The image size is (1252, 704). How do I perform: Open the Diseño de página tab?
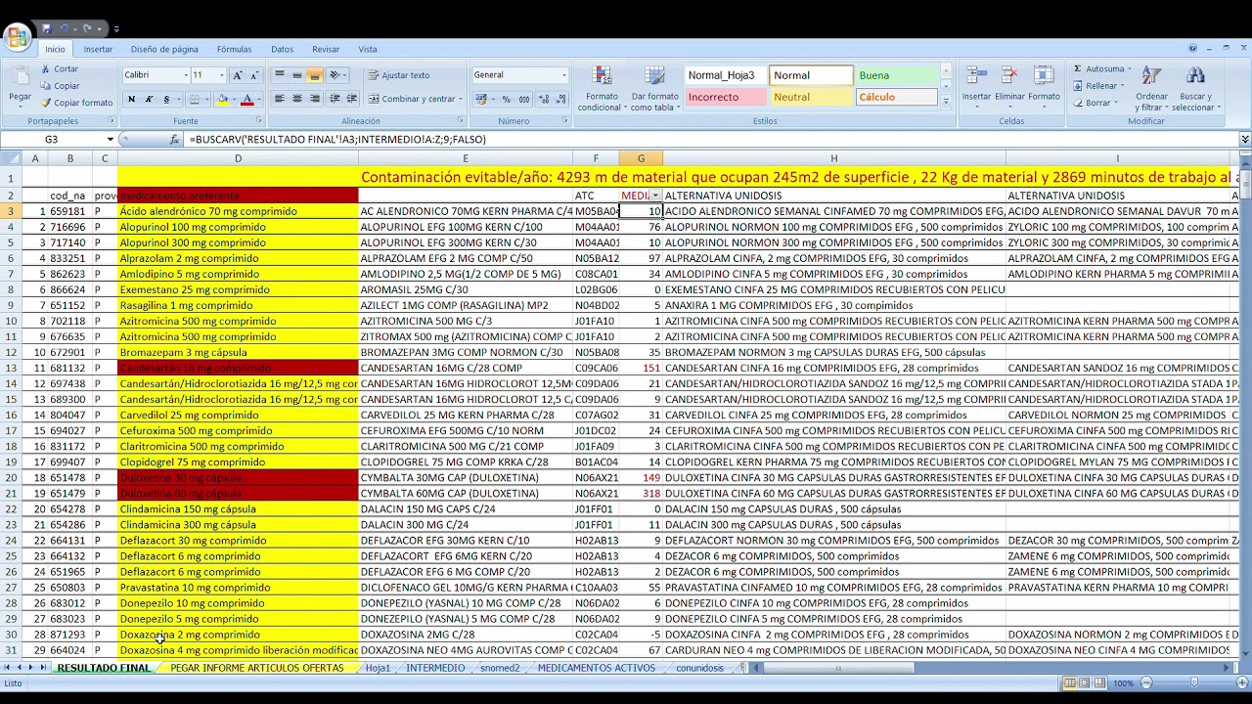(x=164, y=49)
